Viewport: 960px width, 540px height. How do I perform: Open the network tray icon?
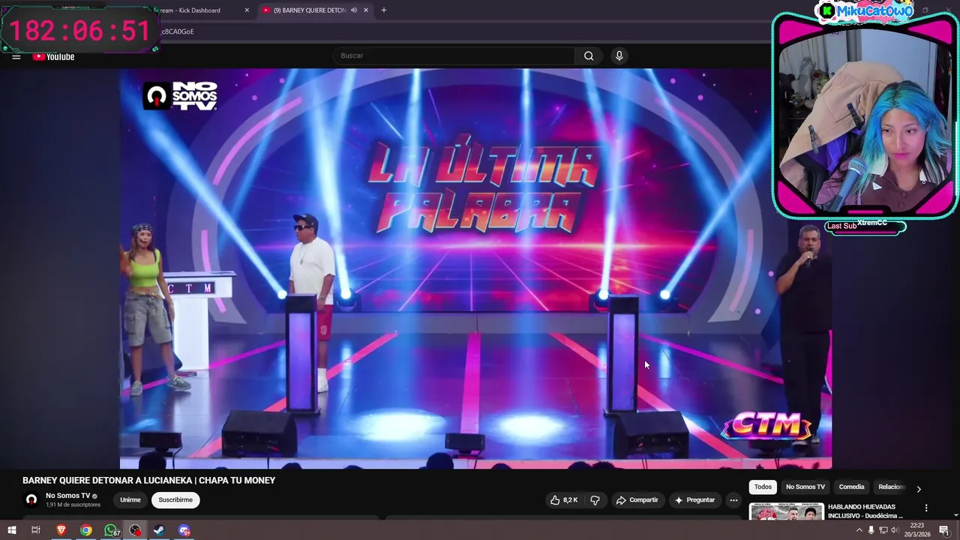coord(883,530)
